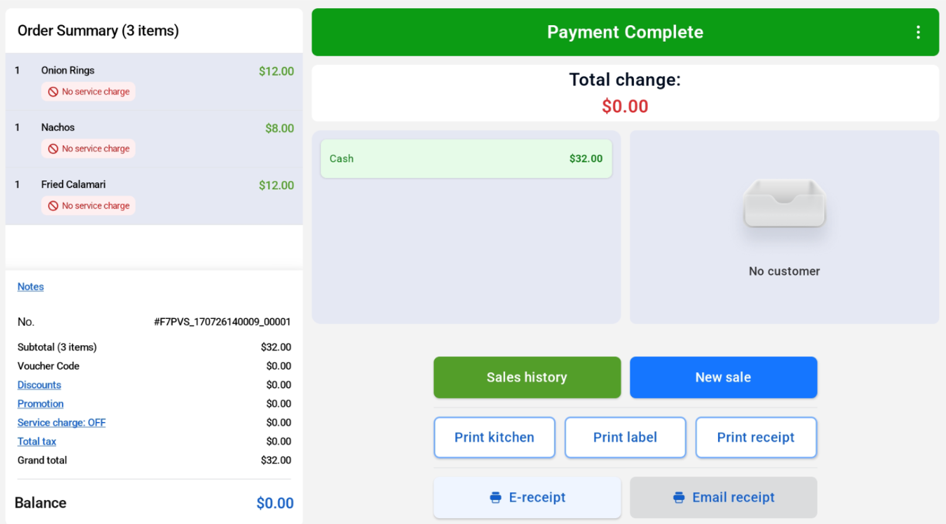The image size is (946, 524).
Task: Click the no-service-charge icon under Fried Calamari
Action: pos(53,206)
